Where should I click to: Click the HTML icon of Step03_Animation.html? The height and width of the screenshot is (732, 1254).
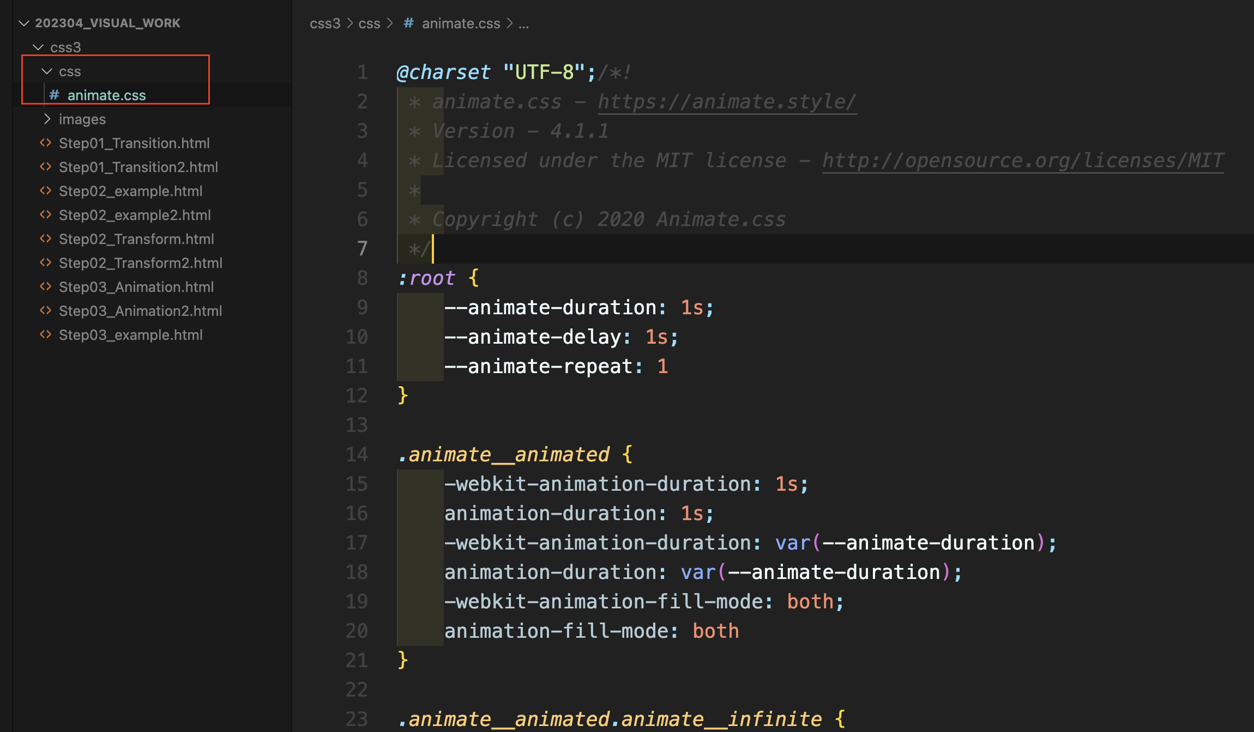click(46, 287)
